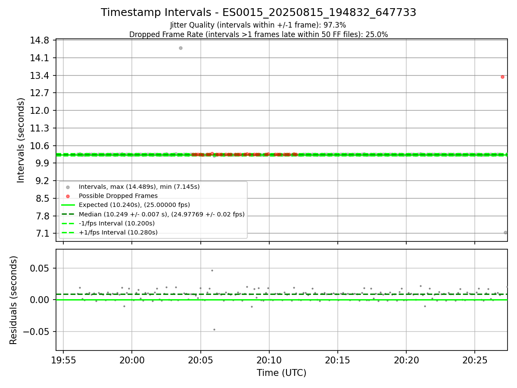The height and width of the screenshot is (388, 517).
Task: Click the grey maximum interval point near 14.5 s
Action: click(181, 48)
